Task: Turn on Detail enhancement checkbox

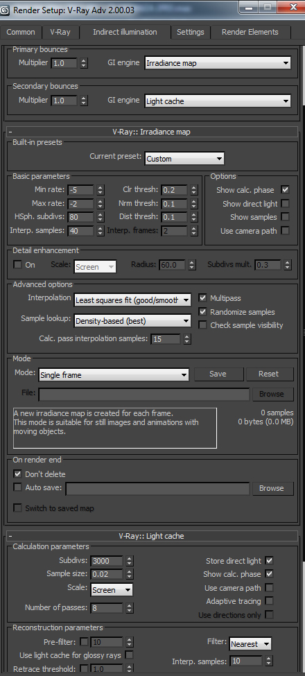Action: click(17, 265)
